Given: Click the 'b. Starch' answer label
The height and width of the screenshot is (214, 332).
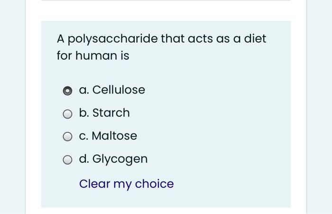Looking at the screenshot, I should pyautogui.click(x=104, y=113).
